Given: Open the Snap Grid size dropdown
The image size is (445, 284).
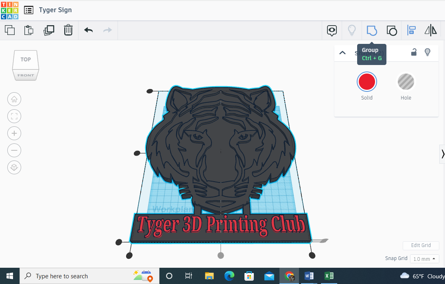Looking at the screenshot, I should pos(424,258).
